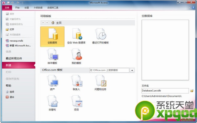Click 关闭数据库 Close Database
The height and width of the screenshot is (123, 197).
(13, 35)
